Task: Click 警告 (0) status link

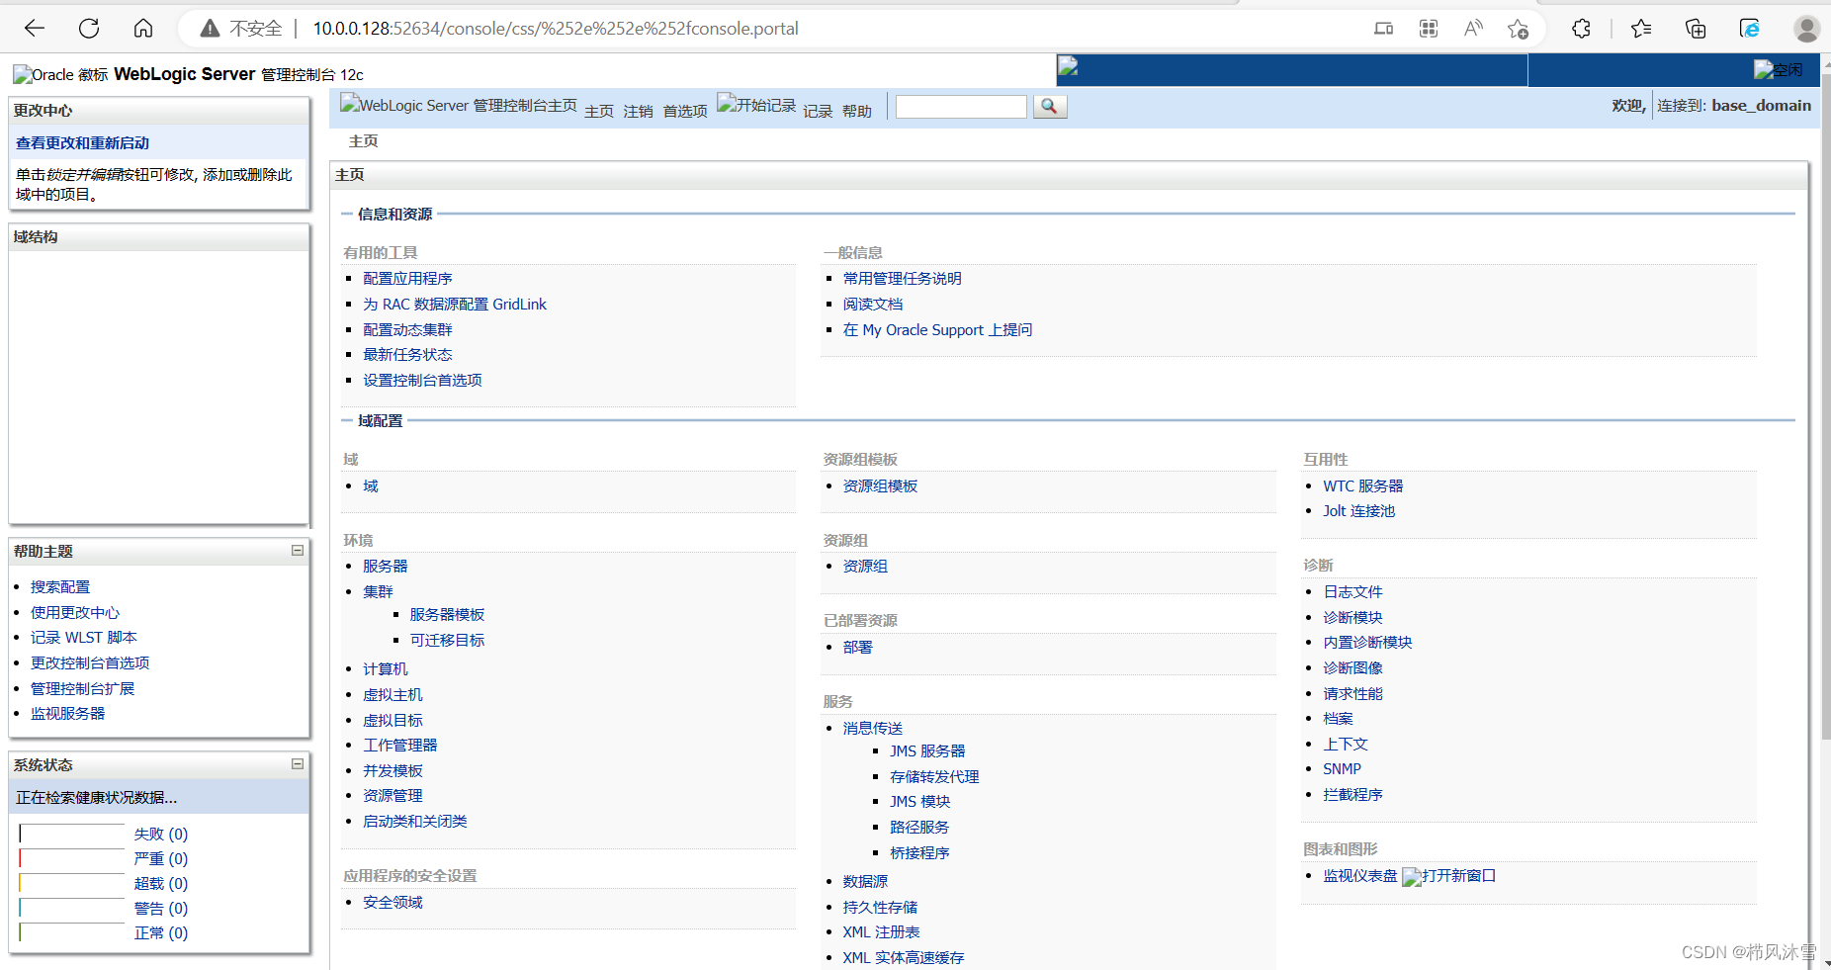Action: pyautogui.click(x=161, y=909)
